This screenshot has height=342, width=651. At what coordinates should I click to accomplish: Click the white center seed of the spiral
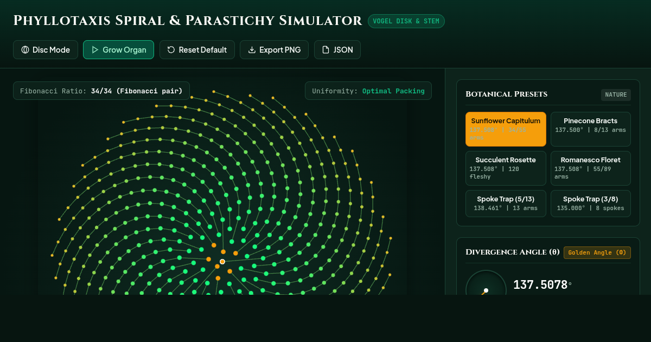pos(222,262)
